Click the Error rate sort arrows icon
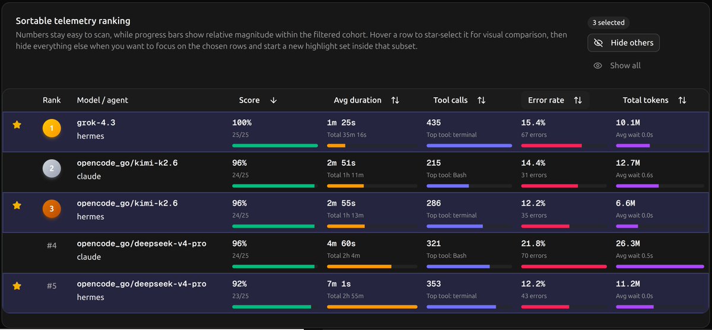Viewport: 712px width, 330px height. point(578,100)
